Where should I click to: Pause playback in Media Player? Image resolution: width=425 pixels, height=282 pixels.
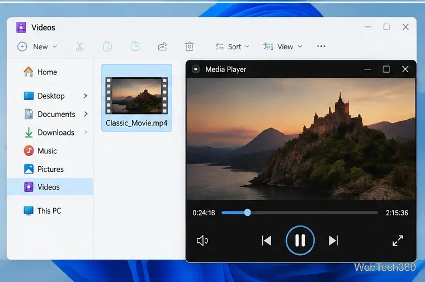pos(300,240)
